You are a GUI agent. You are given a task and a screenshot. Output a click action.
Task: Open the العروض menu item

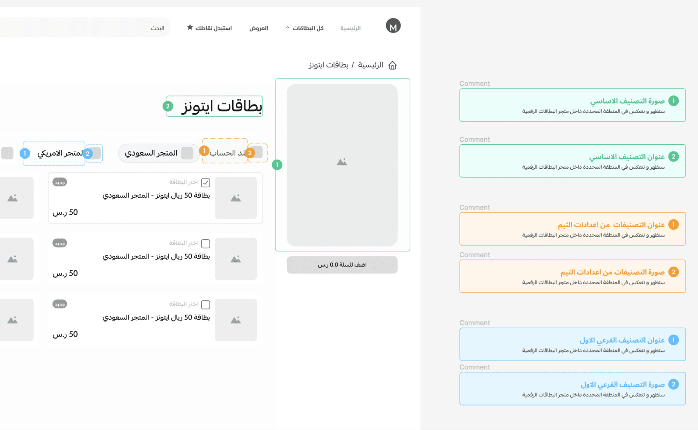[x=258, y=28]
